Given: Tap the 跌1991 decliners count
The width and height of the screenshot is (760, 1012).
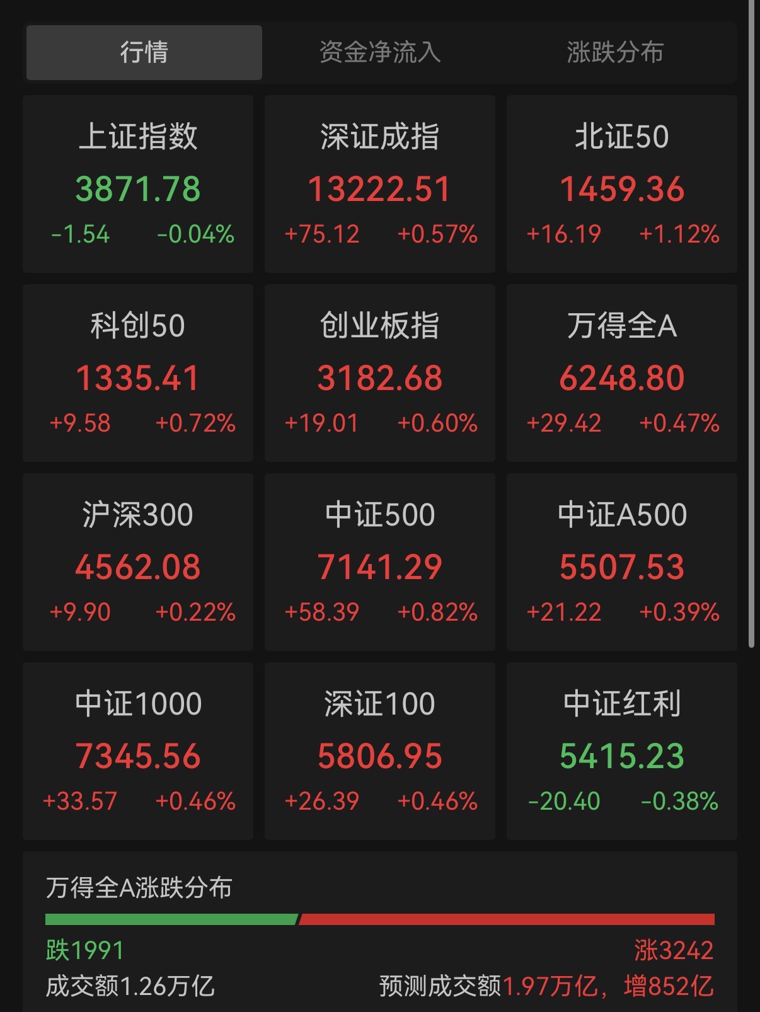Looking at the screenshot, I should coord(85,950).
